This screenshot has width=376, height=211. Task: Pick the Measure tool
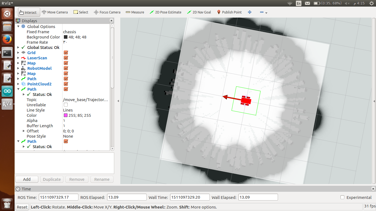[135, 12]
